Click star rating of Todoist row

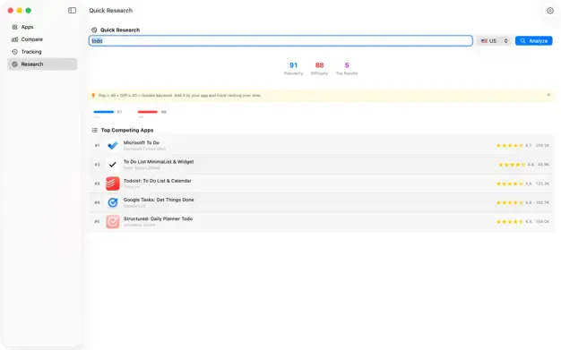(x=510, y=184)
